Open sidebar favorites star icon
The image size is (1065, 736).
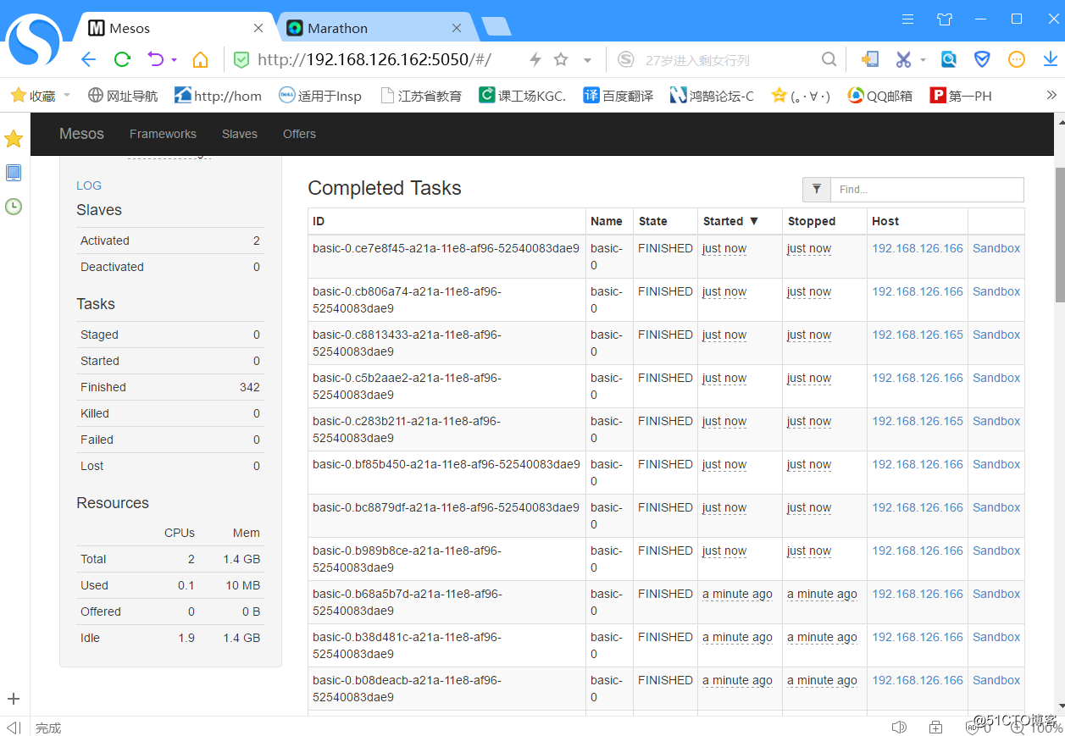click(x=14, y=139)
